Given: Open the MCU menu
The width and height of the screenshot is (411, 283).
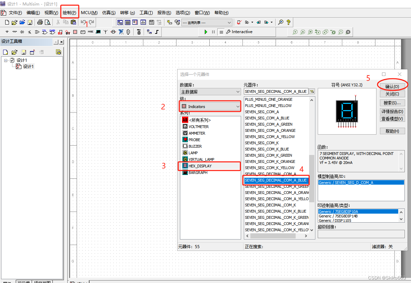Looking at the screenshot, I should tap(89, 12).
